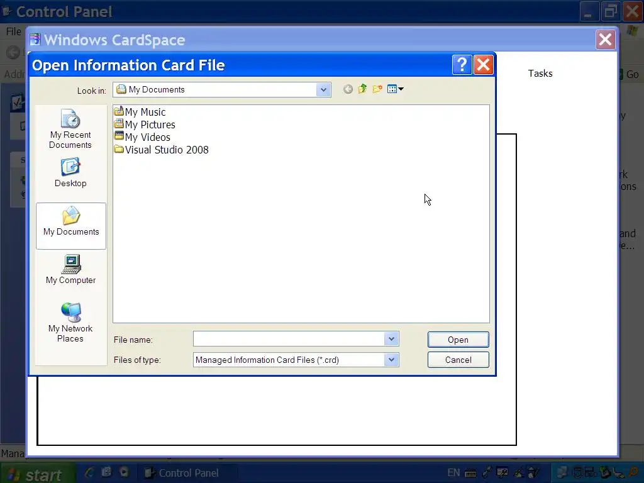Viewport: 644px width, 483px height.
Task: Click the Open button
Action: [x=458, y=340]
